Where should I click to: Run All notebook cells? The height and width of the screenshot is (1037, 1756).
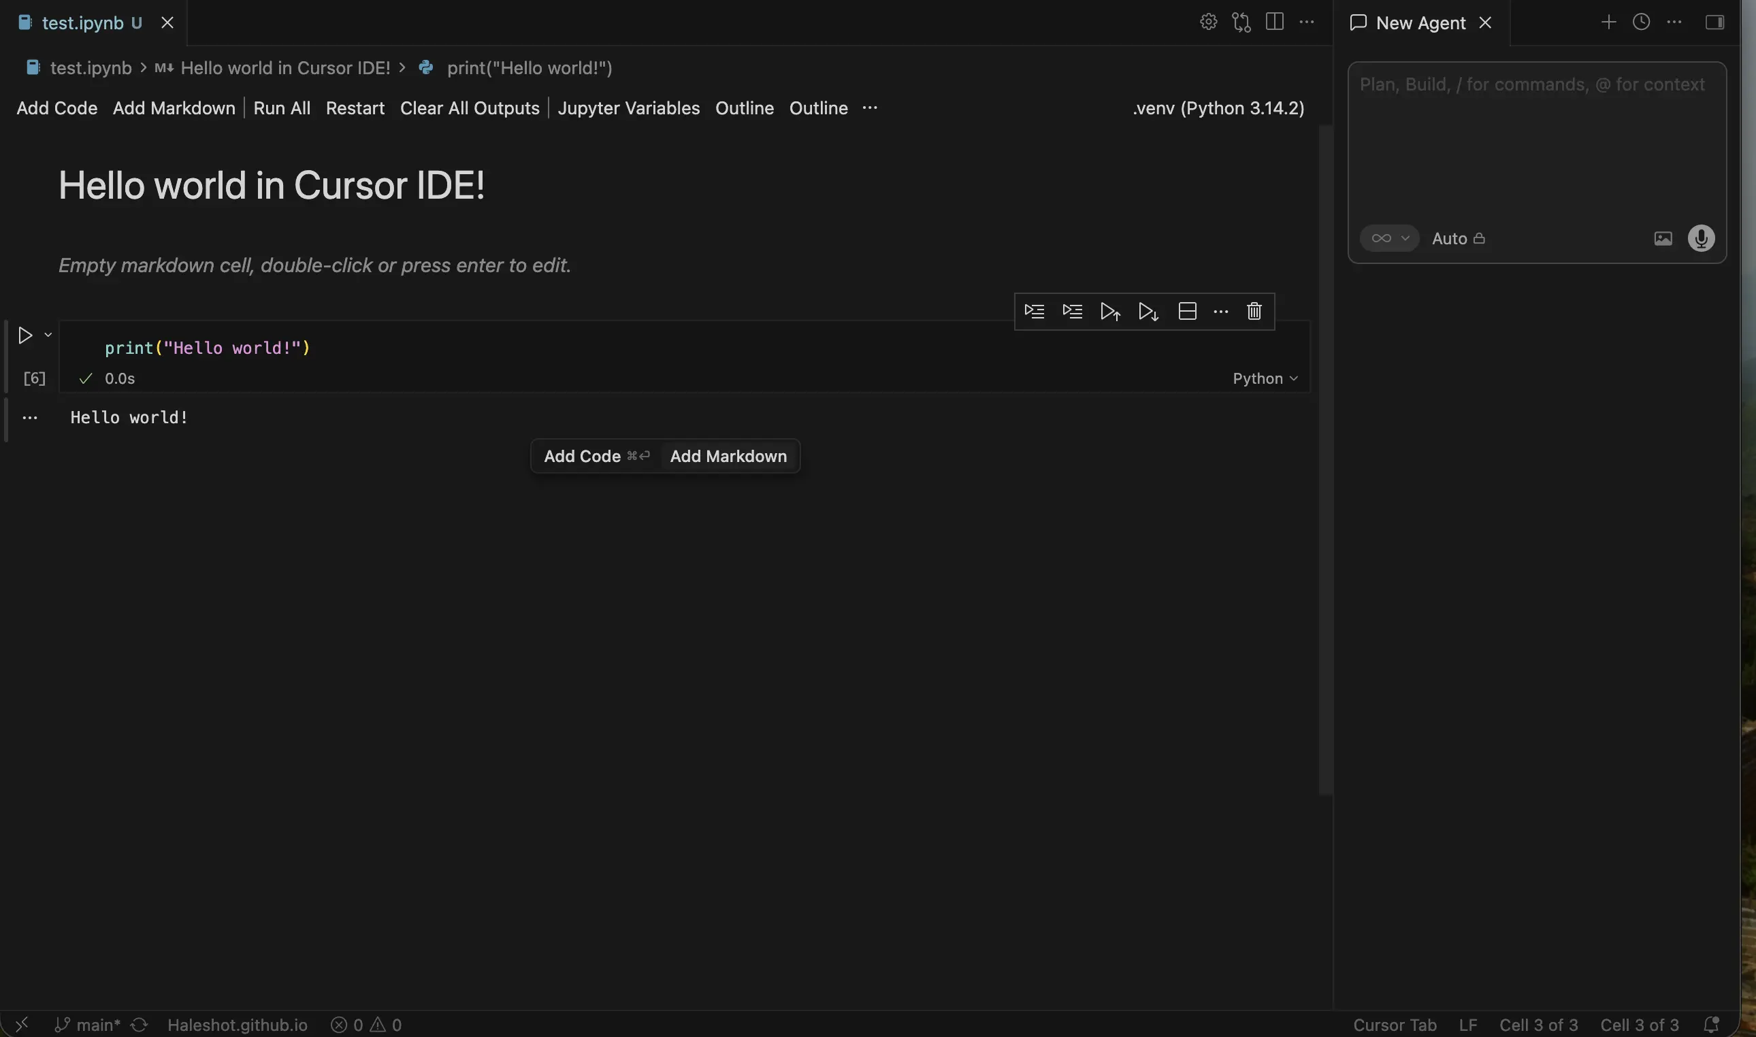pyautogui.click(x=282, y=108)
